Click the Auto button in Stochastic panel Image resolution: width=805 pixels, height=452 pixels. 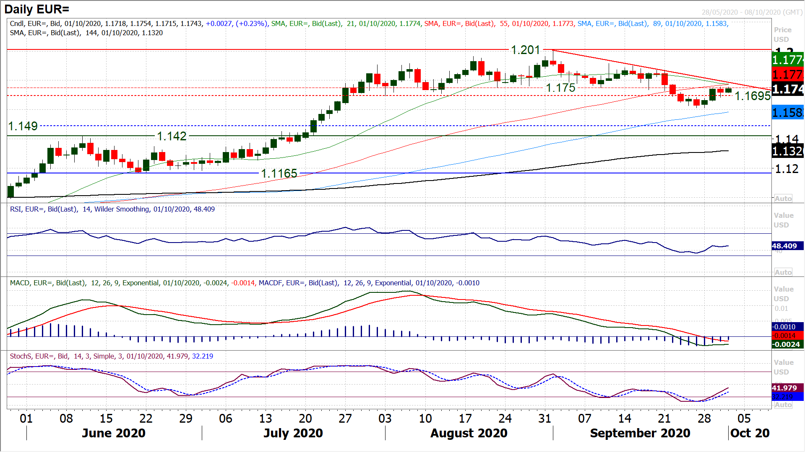point(783,405)
